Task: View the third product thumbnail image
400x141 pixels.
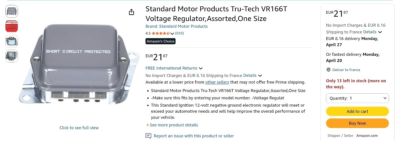Action: click(x=12, y=41)
